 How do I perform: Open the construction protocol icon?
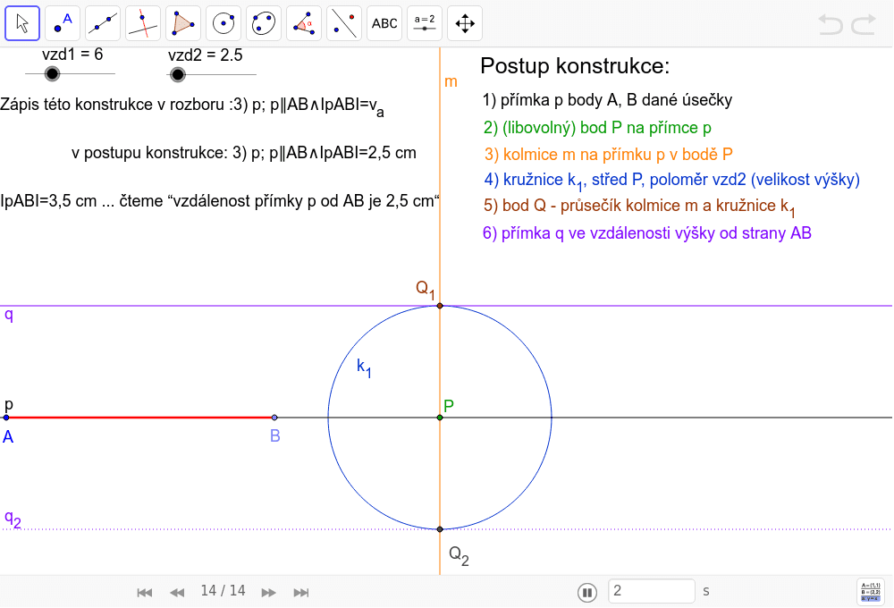pos(871,592)
